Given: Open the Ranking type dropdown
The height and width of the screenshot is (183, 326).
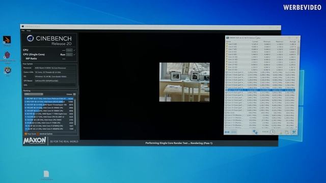Looking at the screenshot, I should pos(34,94).
